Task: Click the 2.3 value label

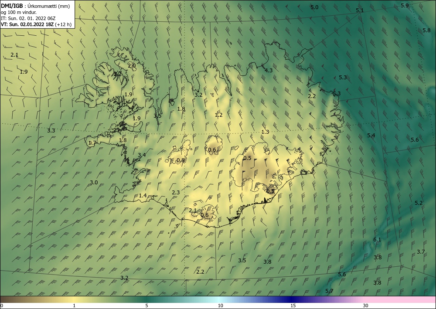Action: click(x=176, y=192)
